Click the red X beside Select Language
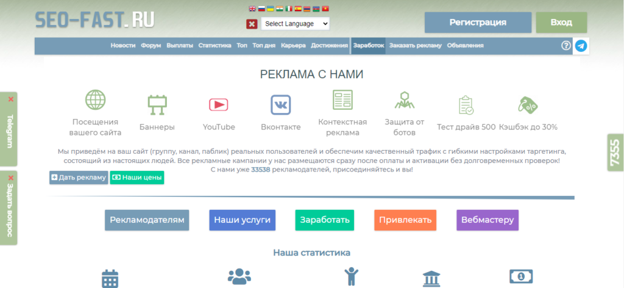The height and width of the screenshot is (288, 624). click(x=252, y=24)
